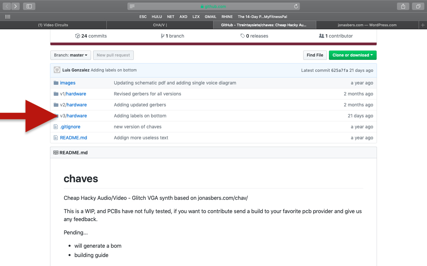Click the github.com address bar
This screenshot has width=427, height=266.
[x=213, y=6]
